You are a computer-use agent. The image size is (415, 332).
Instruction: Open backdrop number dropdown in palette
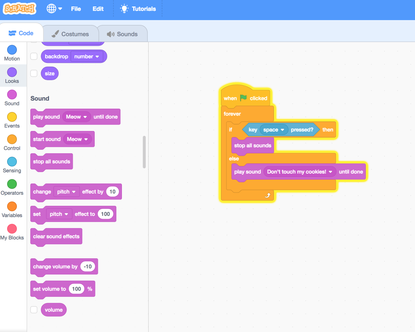click(x=87, y=56)
